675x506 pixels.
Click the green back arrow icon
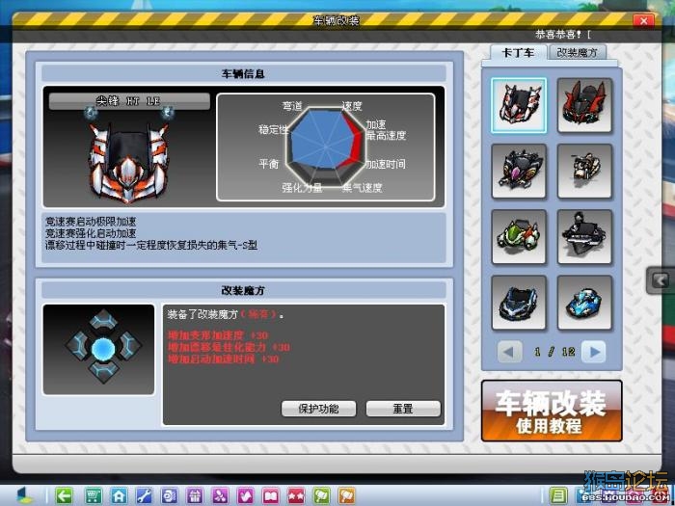coord(64,496)
